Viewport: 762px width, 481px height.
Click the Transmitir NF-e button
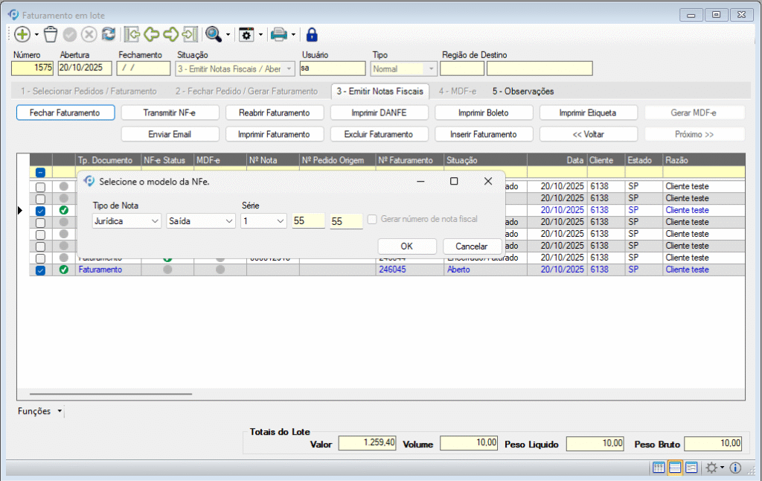pyautogui.click(x=170, y=113)
